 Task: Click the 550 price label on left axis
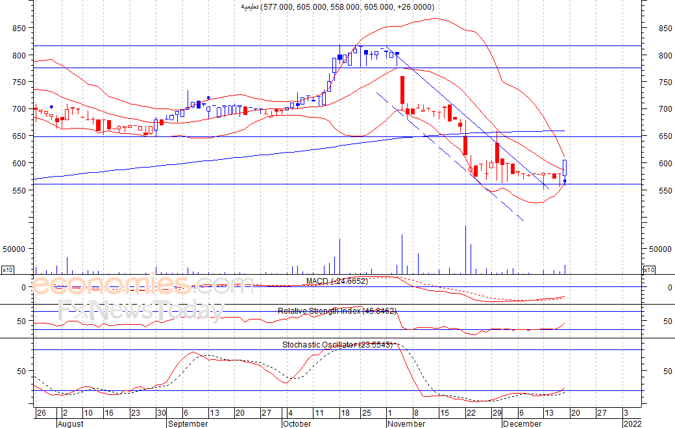(19, 190)
